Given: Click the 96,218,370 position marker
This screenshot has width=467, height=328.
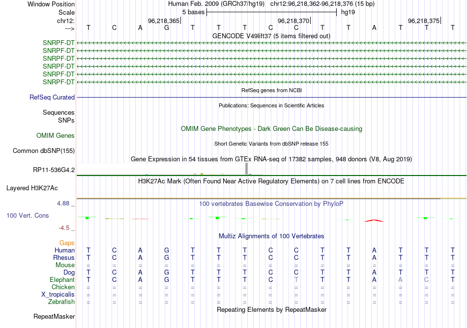Looking at the screenshot, I should (293, 21).
